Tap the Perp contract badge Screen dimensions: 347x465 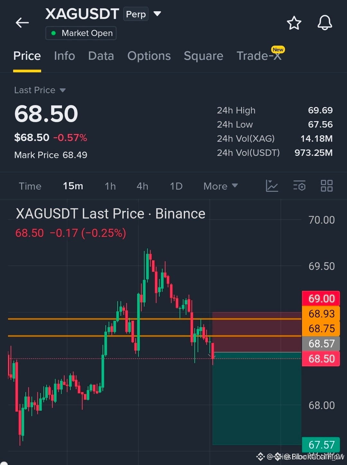pyautogui.click(x=136, y=14)
